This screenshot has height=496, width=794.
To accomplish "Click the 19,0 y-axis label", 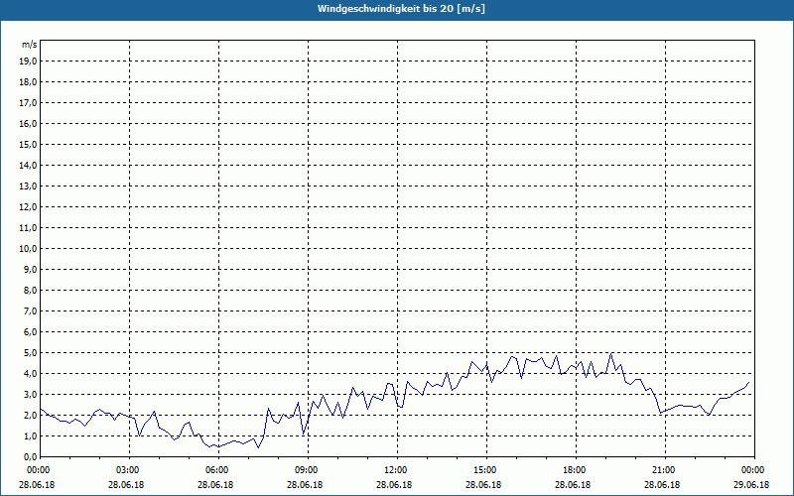I will pyautogui.click(x=28, y=62).
